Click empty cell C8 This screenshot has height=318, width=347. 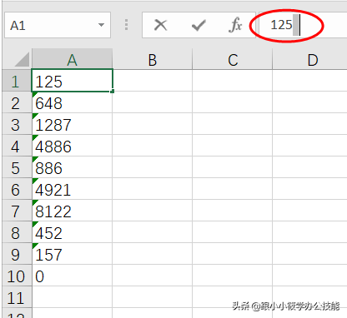[x=232, y=232]
